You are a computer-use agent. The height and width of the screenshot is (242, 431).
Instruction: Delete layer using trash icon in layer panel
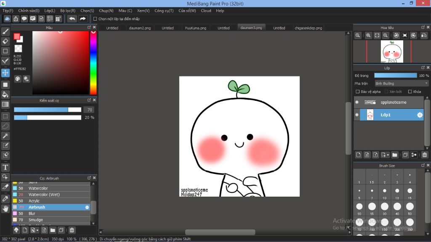424,155
